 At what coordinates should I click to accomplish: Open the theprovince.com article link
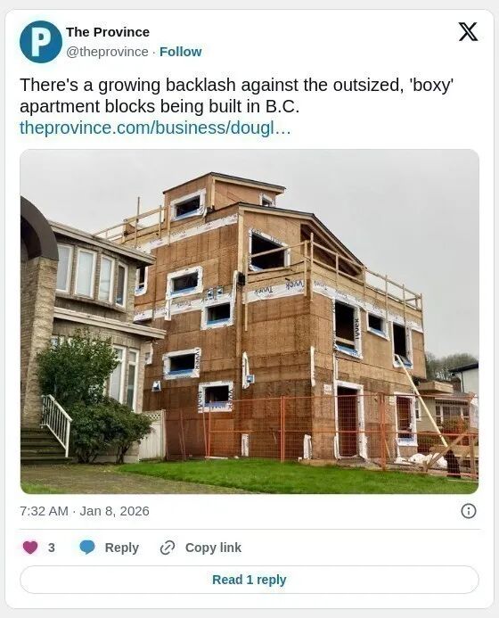pos(155,128)
